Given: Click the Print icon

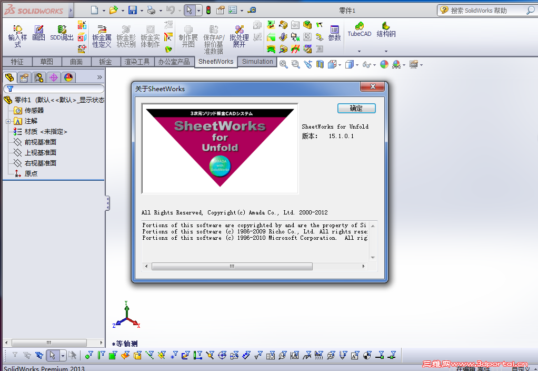Looking at the screenshot, I should click(x=151, y=11).
